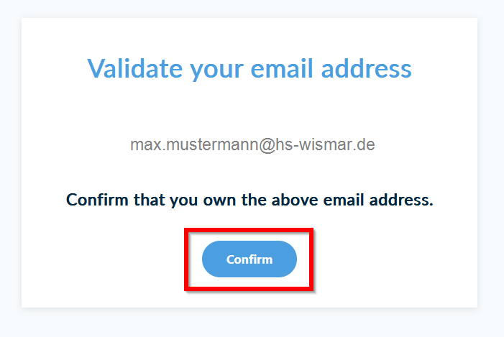Click the "@" symbol in the email address

(x=266, y=145)
